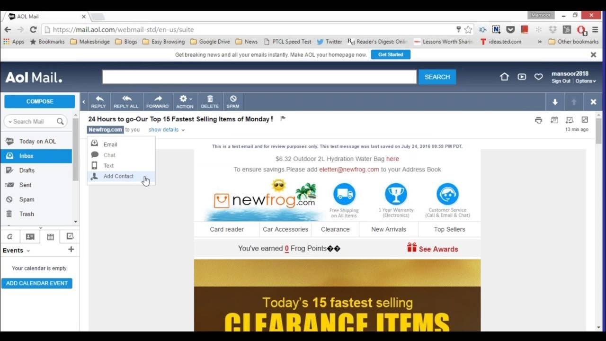Viewport: 606px width, 341px height.
Task: Click the Get Started button
Action: 391,54
